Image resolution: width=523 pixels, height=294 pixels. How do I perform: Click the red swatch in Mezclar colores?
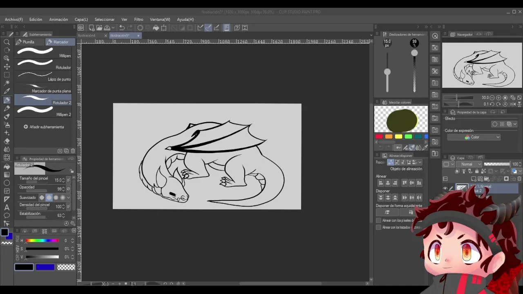(x=379, y=137)
